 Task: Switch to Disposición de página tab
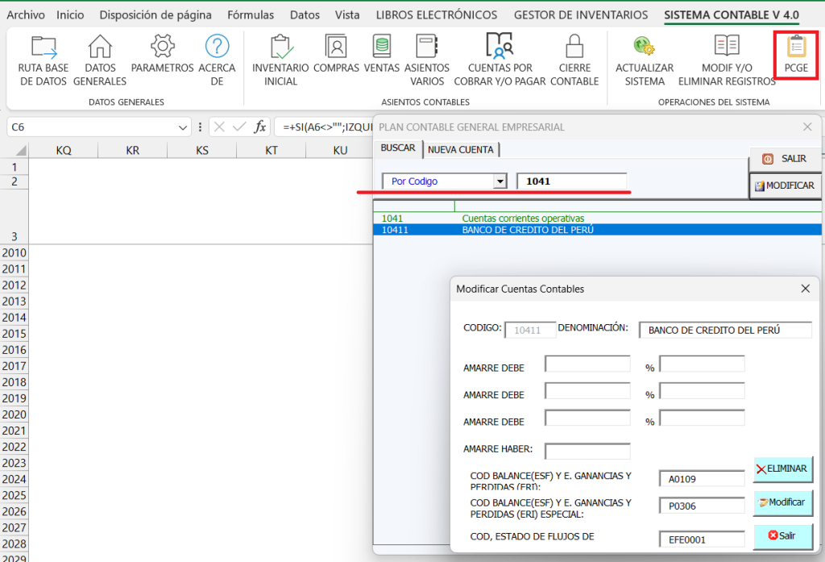click(155, 15)
